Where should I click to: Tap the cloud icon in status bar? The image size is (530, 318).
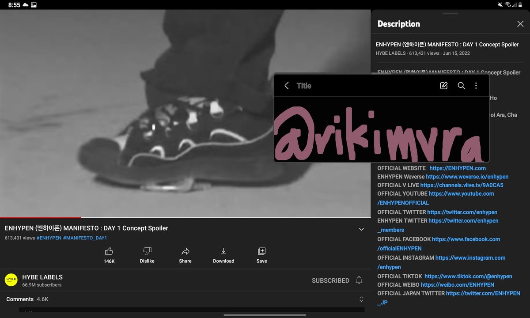pyautogui.click(x=26, y=5)
